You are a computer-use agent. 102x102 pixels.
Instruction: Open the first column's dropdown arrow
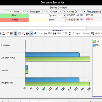10,12
